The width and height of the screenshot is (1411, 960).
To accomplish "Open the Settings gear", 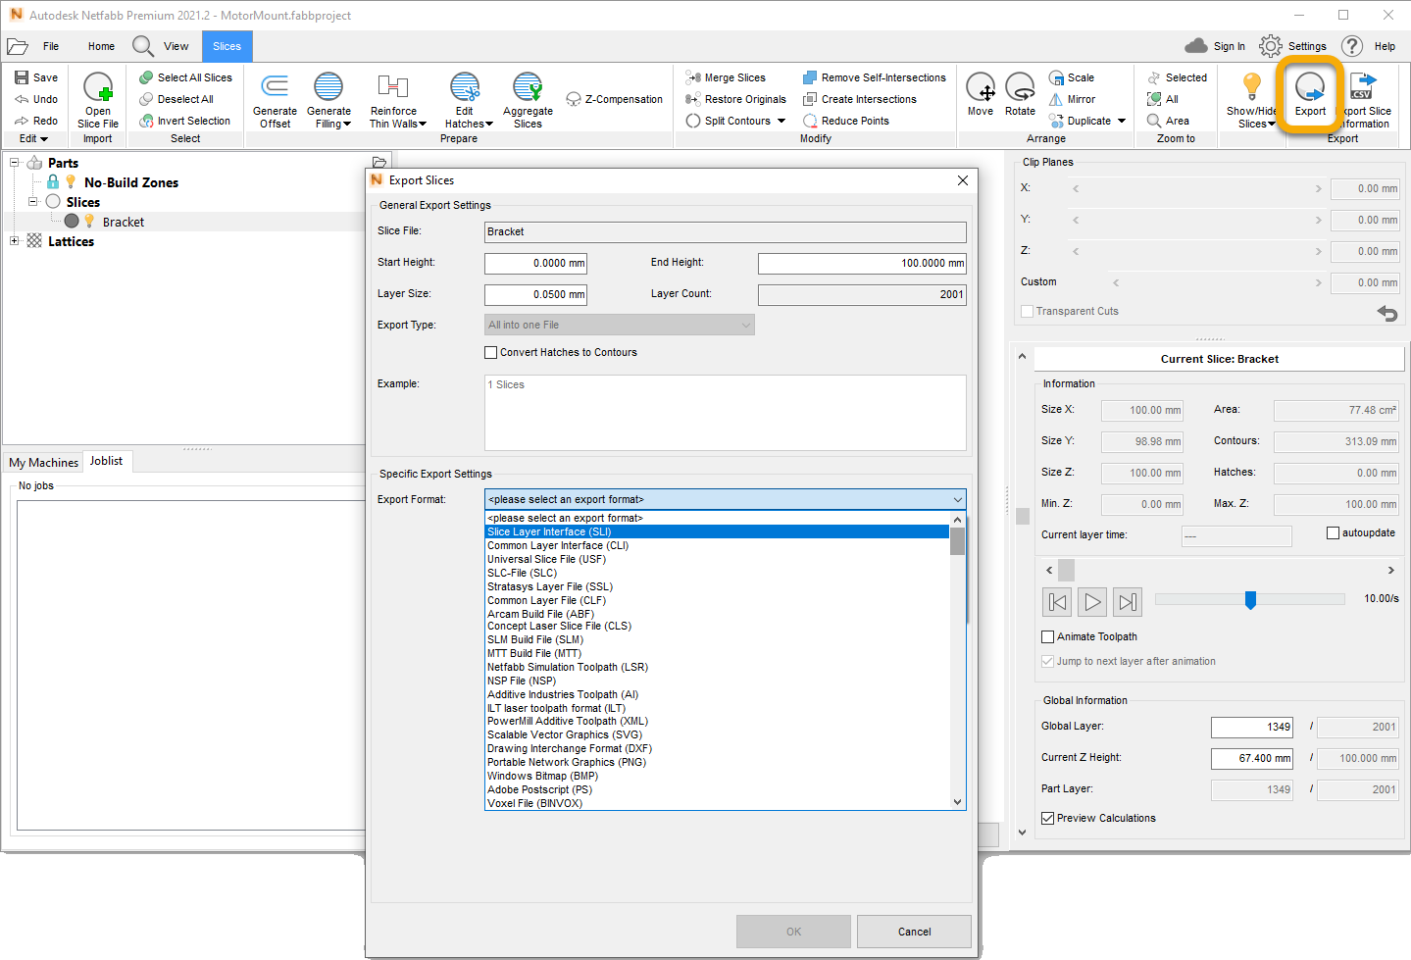I will click(x=1271, y=46).
